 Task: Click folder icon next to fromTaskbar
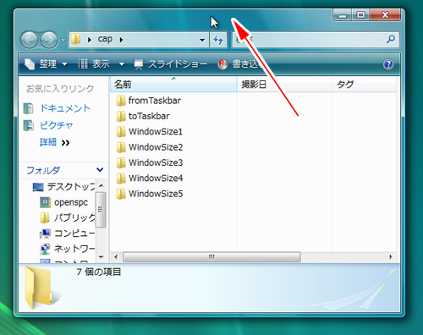121,101
